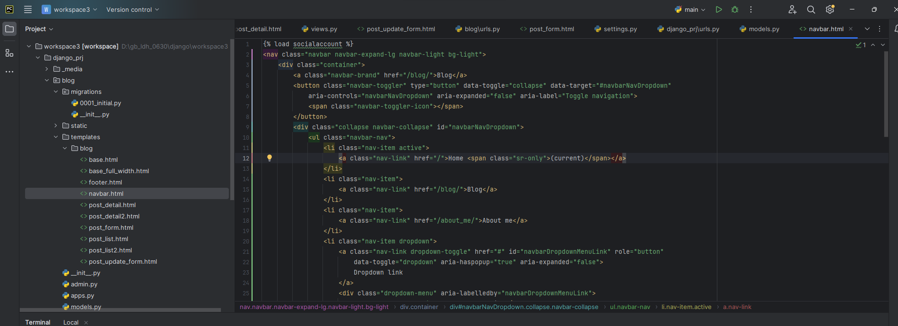Open the Project view dropdown
This screenshot has width=898, height=326.
point(39,29)
